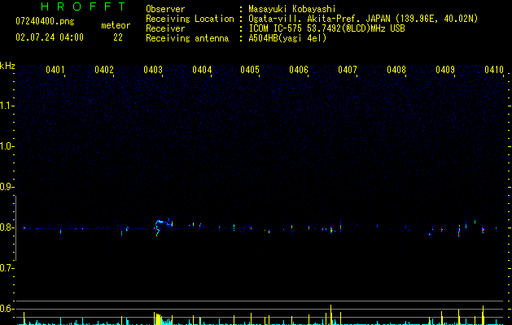Click time marker 0402
The height and width of the screenshot is (325, 512).
point(104,70)
